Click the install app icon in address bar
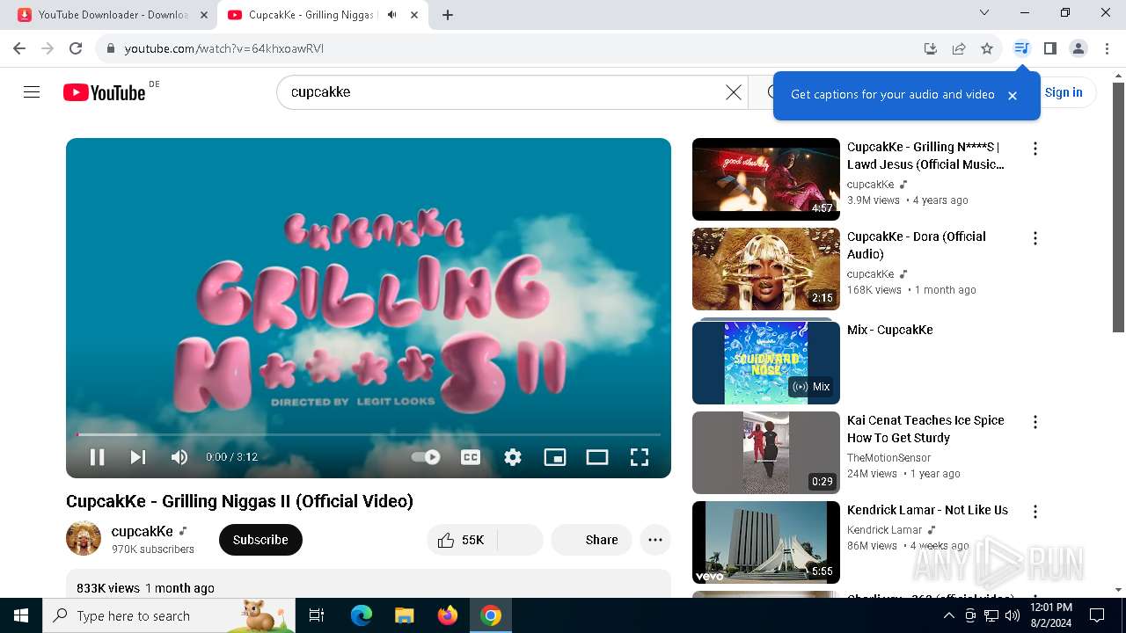1126x633 pixels. click(x=931, y=48)
